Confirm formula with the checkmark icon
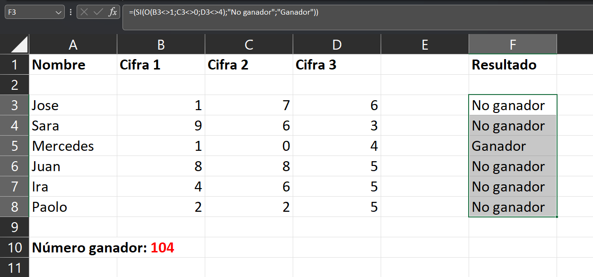 point(98,12)
